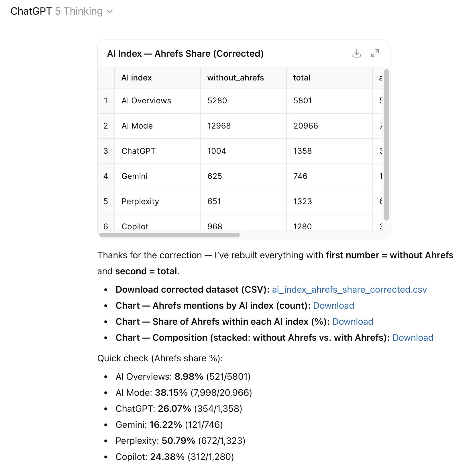471x469 pixels.
Task: Select the Copilot row number cell
Action: (106, 226)
